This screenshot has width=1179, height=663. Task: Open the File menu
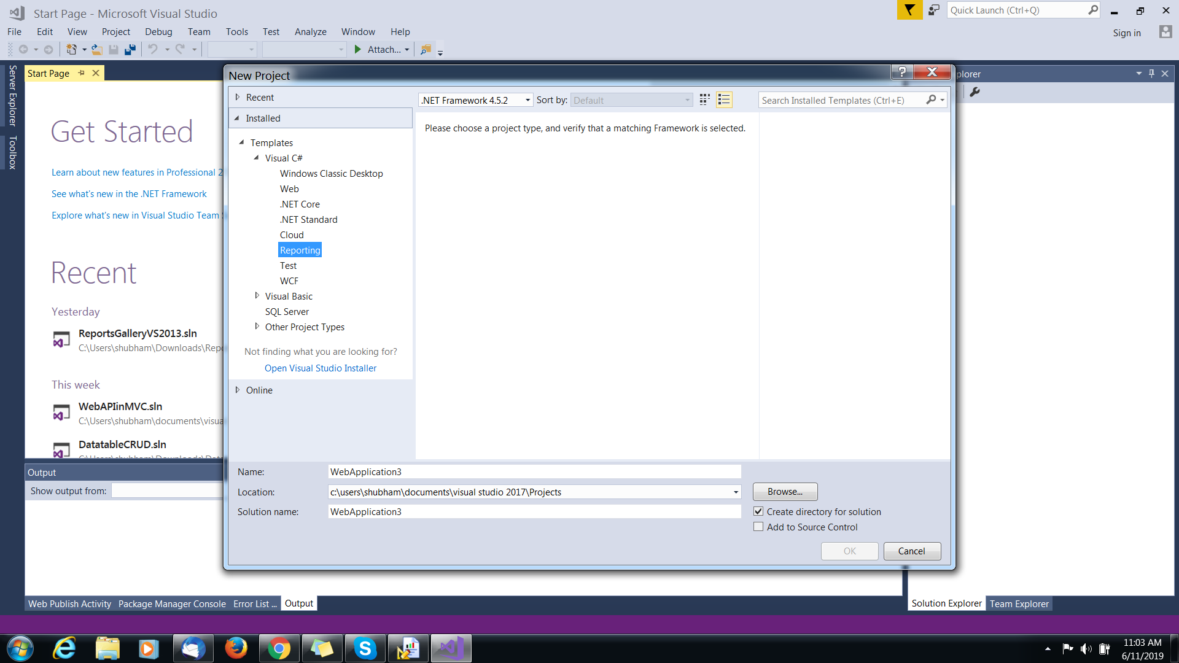click(14, 32)
